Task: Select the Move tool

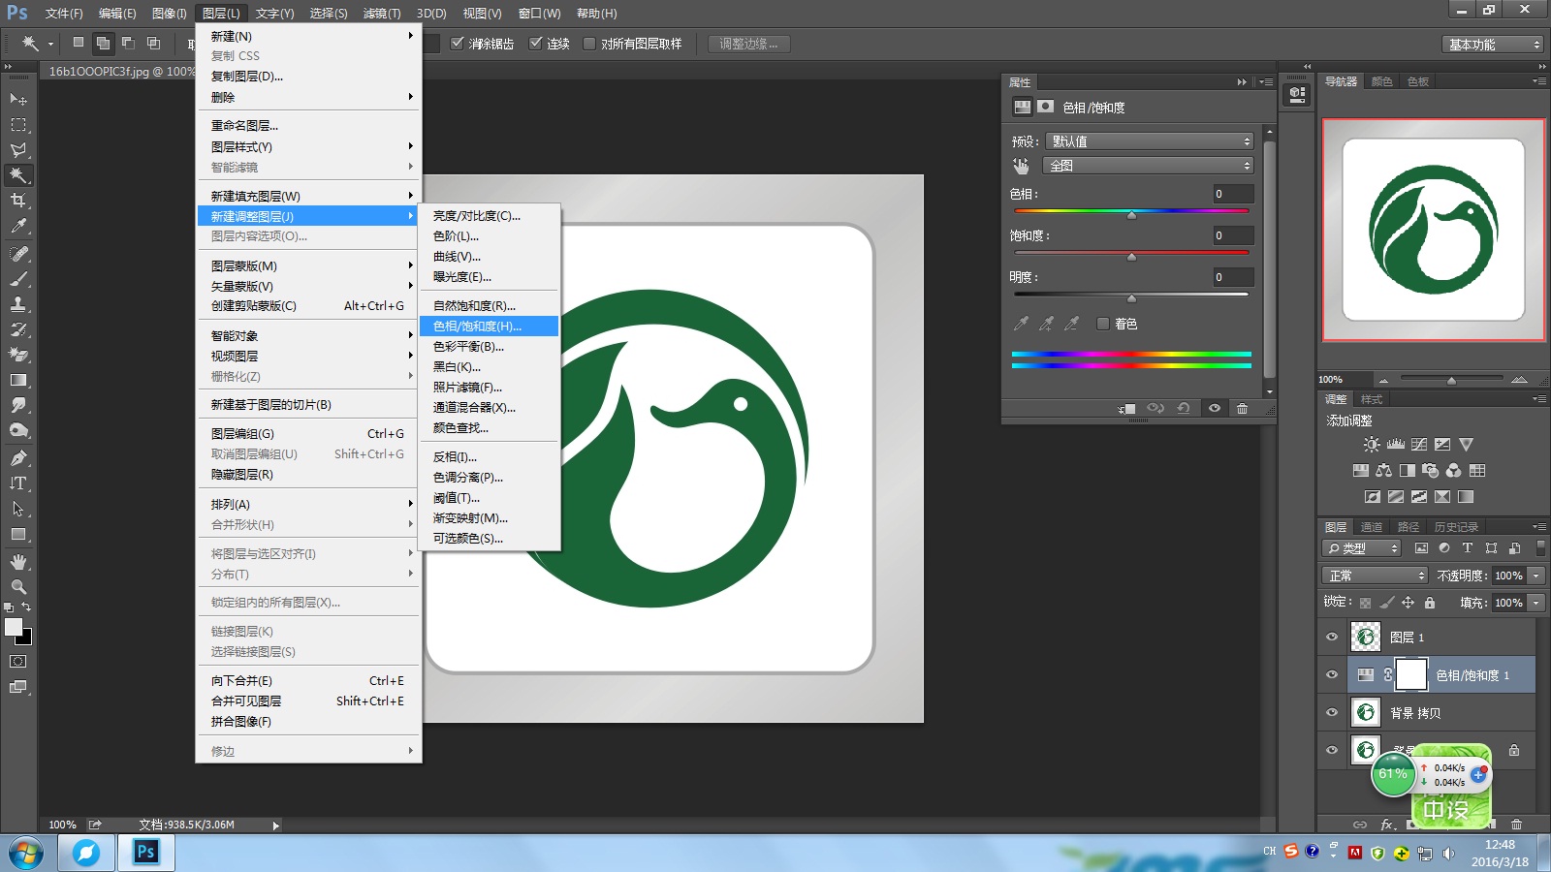Action: [18, 99]
